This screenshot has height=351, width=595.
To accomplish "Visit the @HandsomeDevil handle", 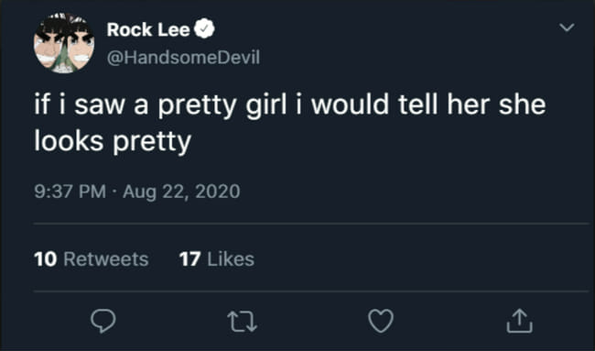I will (183, 58).
